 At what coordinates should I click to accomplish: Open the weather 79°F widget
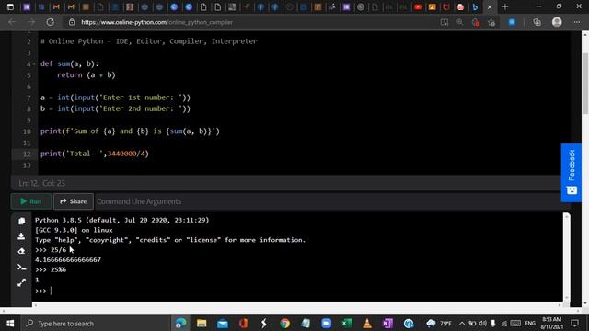[439, 323]
